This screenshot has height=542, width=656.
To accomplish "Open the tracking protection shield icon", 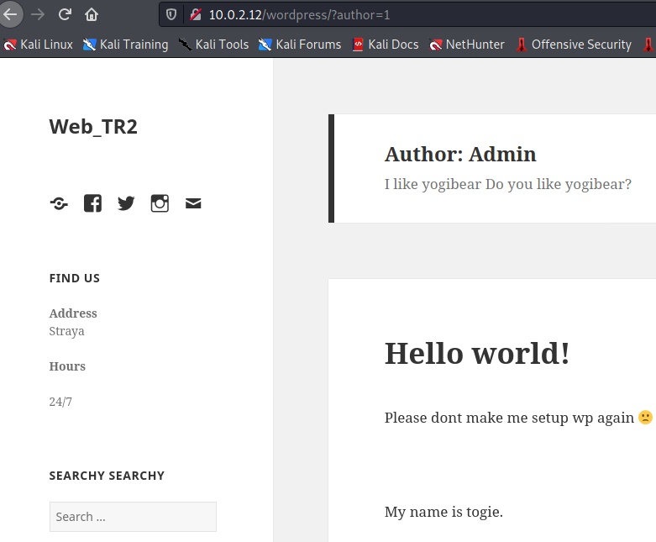I will pos(171,14).
